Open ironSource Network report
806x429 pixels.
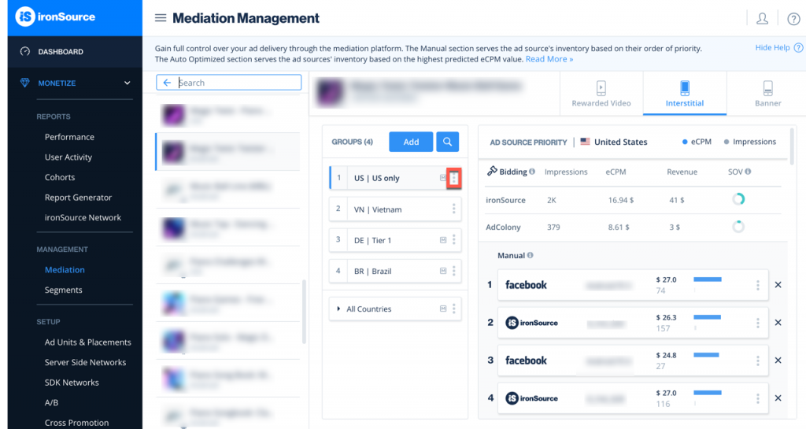pyautogui.click(x=83, y=217)
